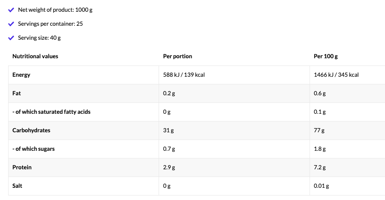Click the 77 g carbohydrates per 100 g value

coord(319,130)
